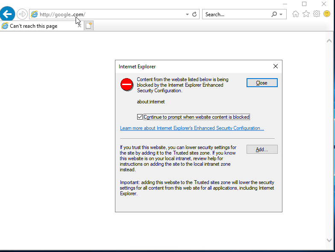Click the Close button in the dialog
The width and height of the screenshot is (335, 252).
[x=262, y=83]
